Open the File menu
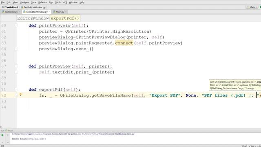Image resolution: width=261 pixels, height=147 pixels. pyautogui.click(x=3, y=2)
